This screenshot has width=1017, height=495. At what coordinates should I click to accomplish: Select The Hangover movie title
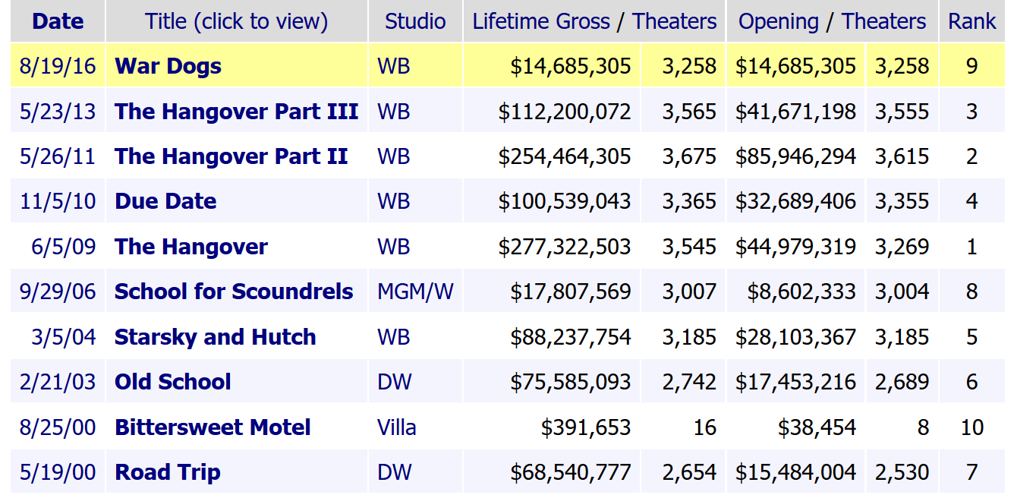191,247
